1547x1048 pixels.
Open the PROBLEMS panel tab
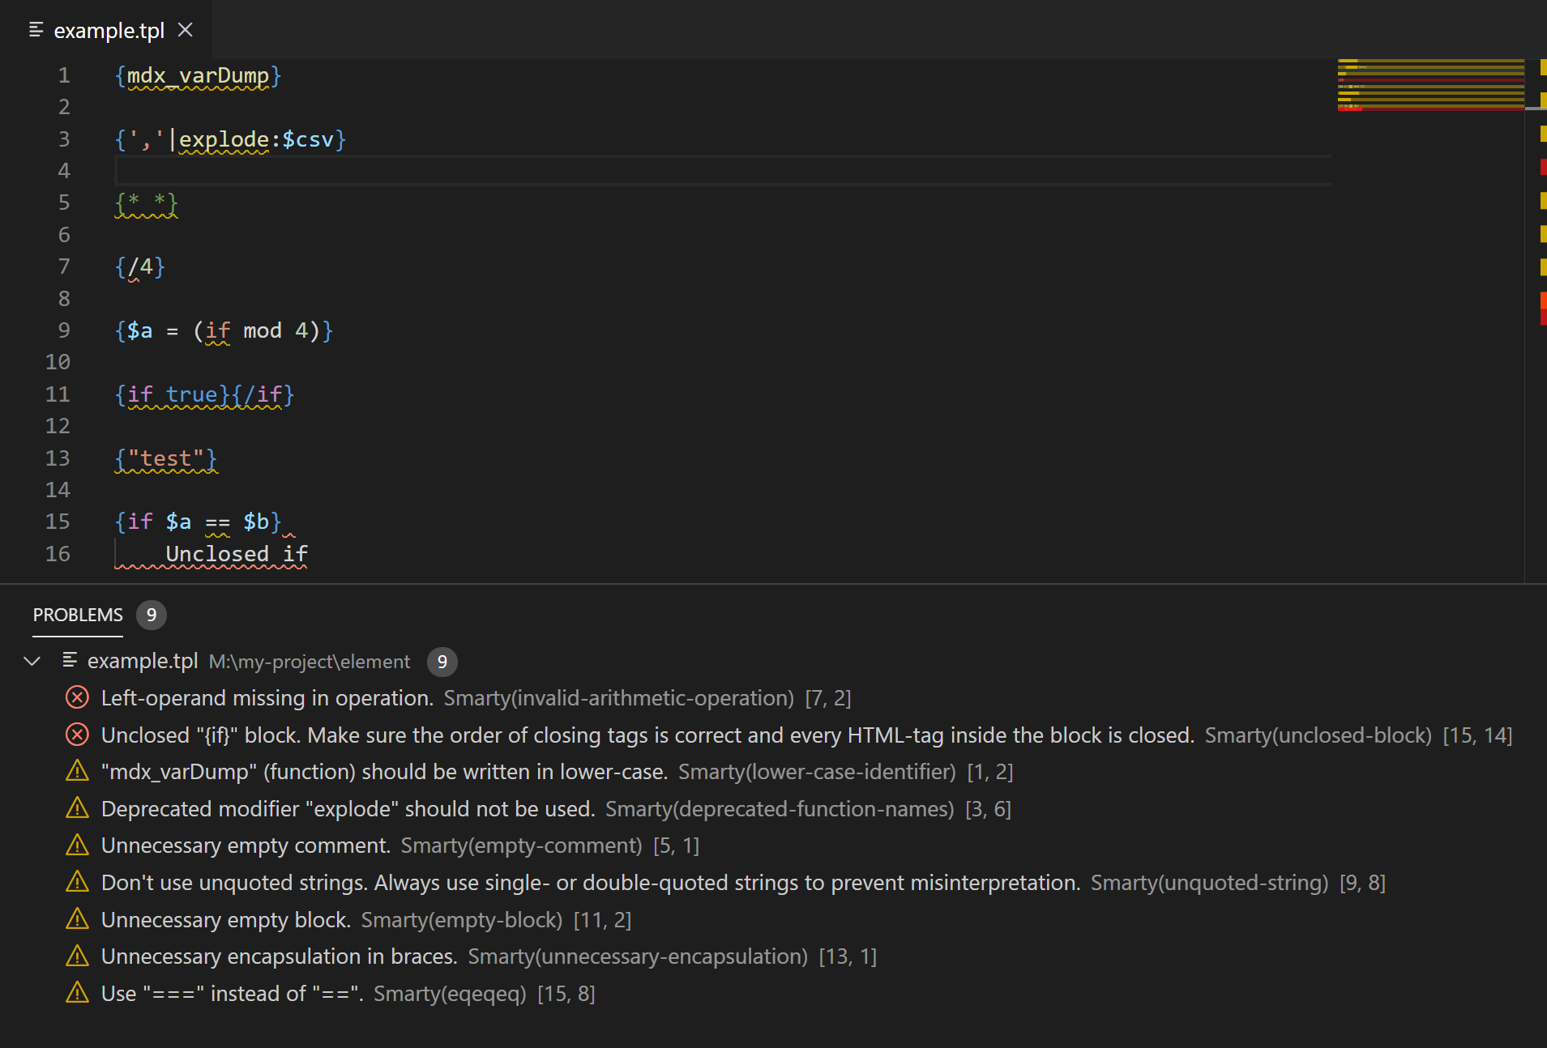pos(78,615)
